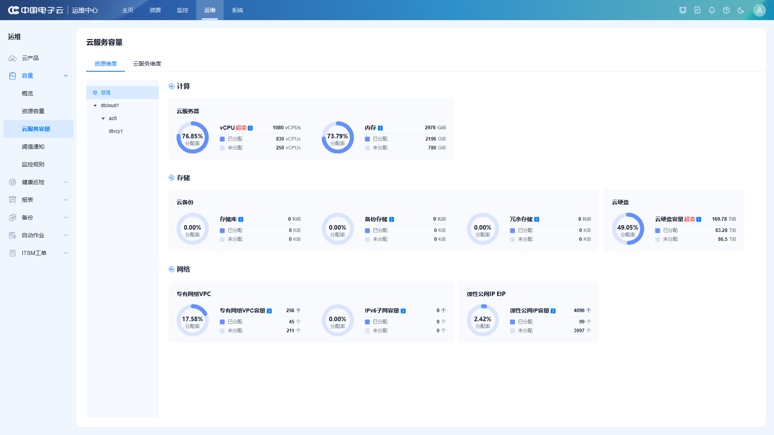
Task: Open the document notes icon in header
Action: point(697,10)
